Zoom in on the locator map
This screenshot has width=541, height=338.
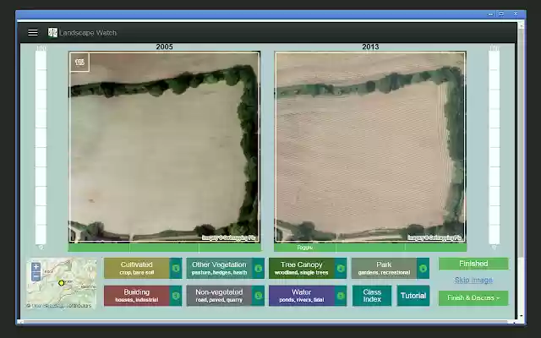pos(36,267)
